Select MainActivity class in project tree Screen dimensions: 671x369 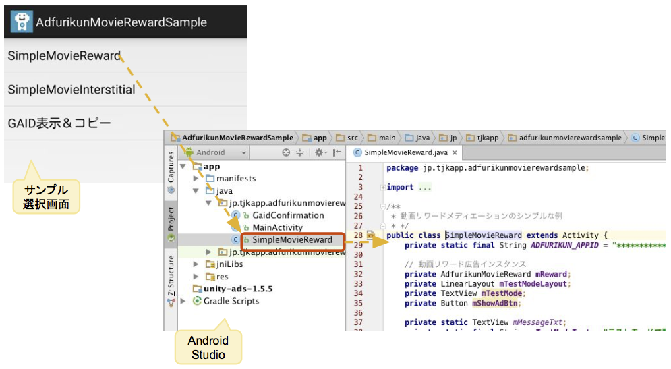tap(277, 228)
